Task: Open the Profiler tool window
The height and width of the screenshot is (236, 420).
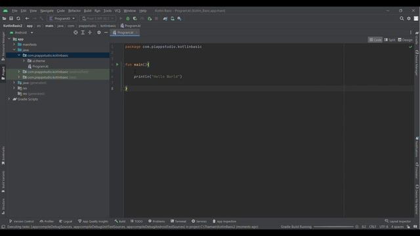Action: [x=47, y=222]
